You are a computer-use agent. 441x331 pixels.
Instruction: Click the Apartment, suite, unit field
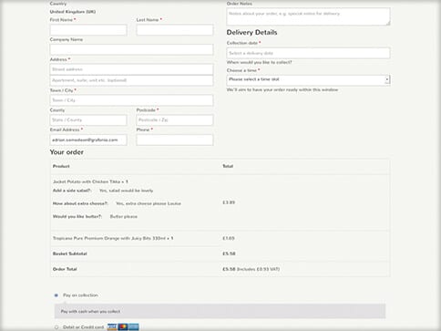pyautogui.click(x=131, y=80)
